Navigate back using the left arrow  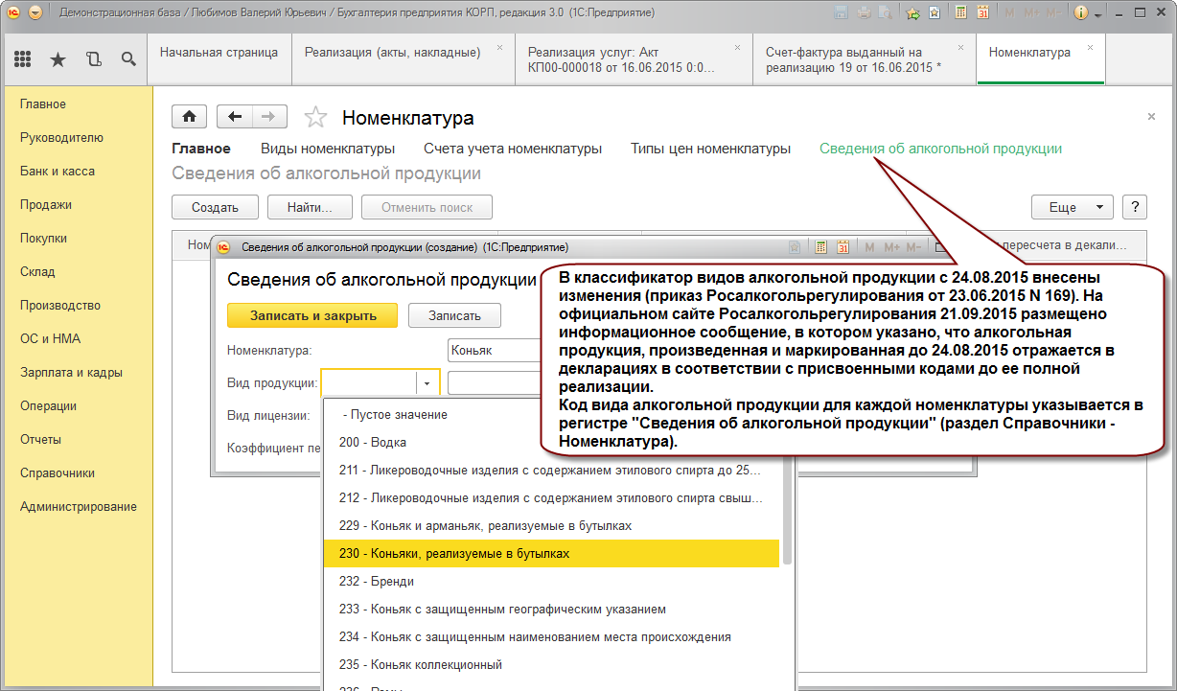[235, 117]
